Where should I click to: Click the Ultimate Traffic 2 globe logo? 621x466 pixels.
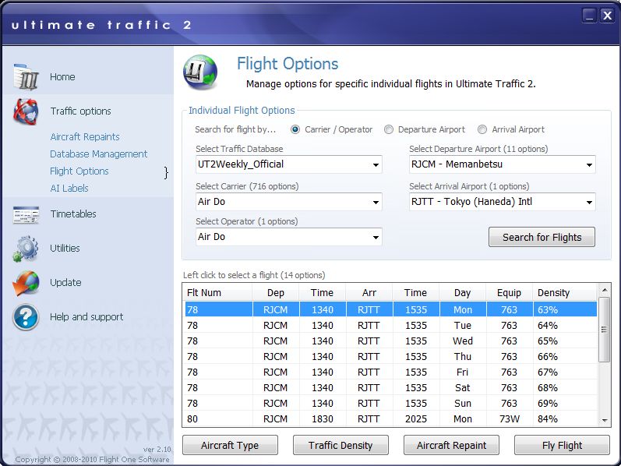pyautogui.click(x=200, y=72)
